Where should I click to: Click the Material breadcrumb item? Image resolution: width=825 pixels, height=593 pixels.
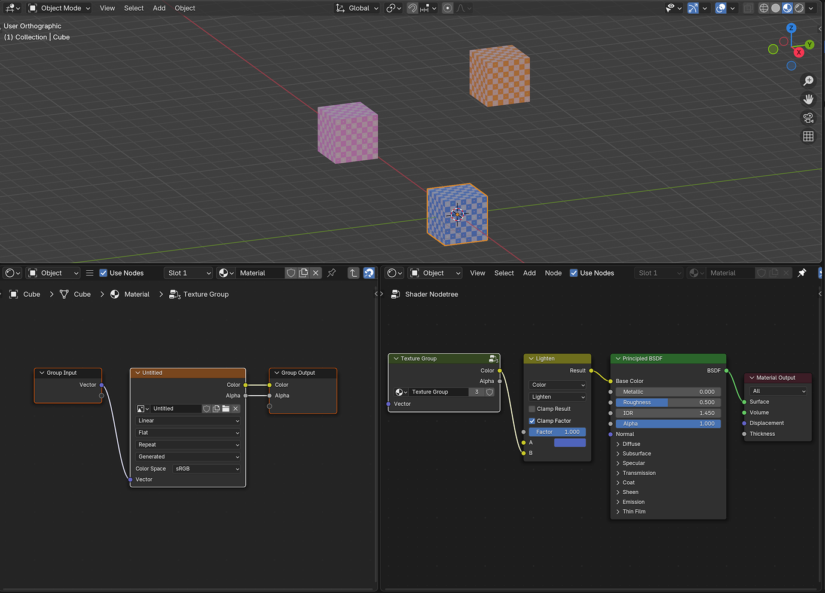pos(137,294)
